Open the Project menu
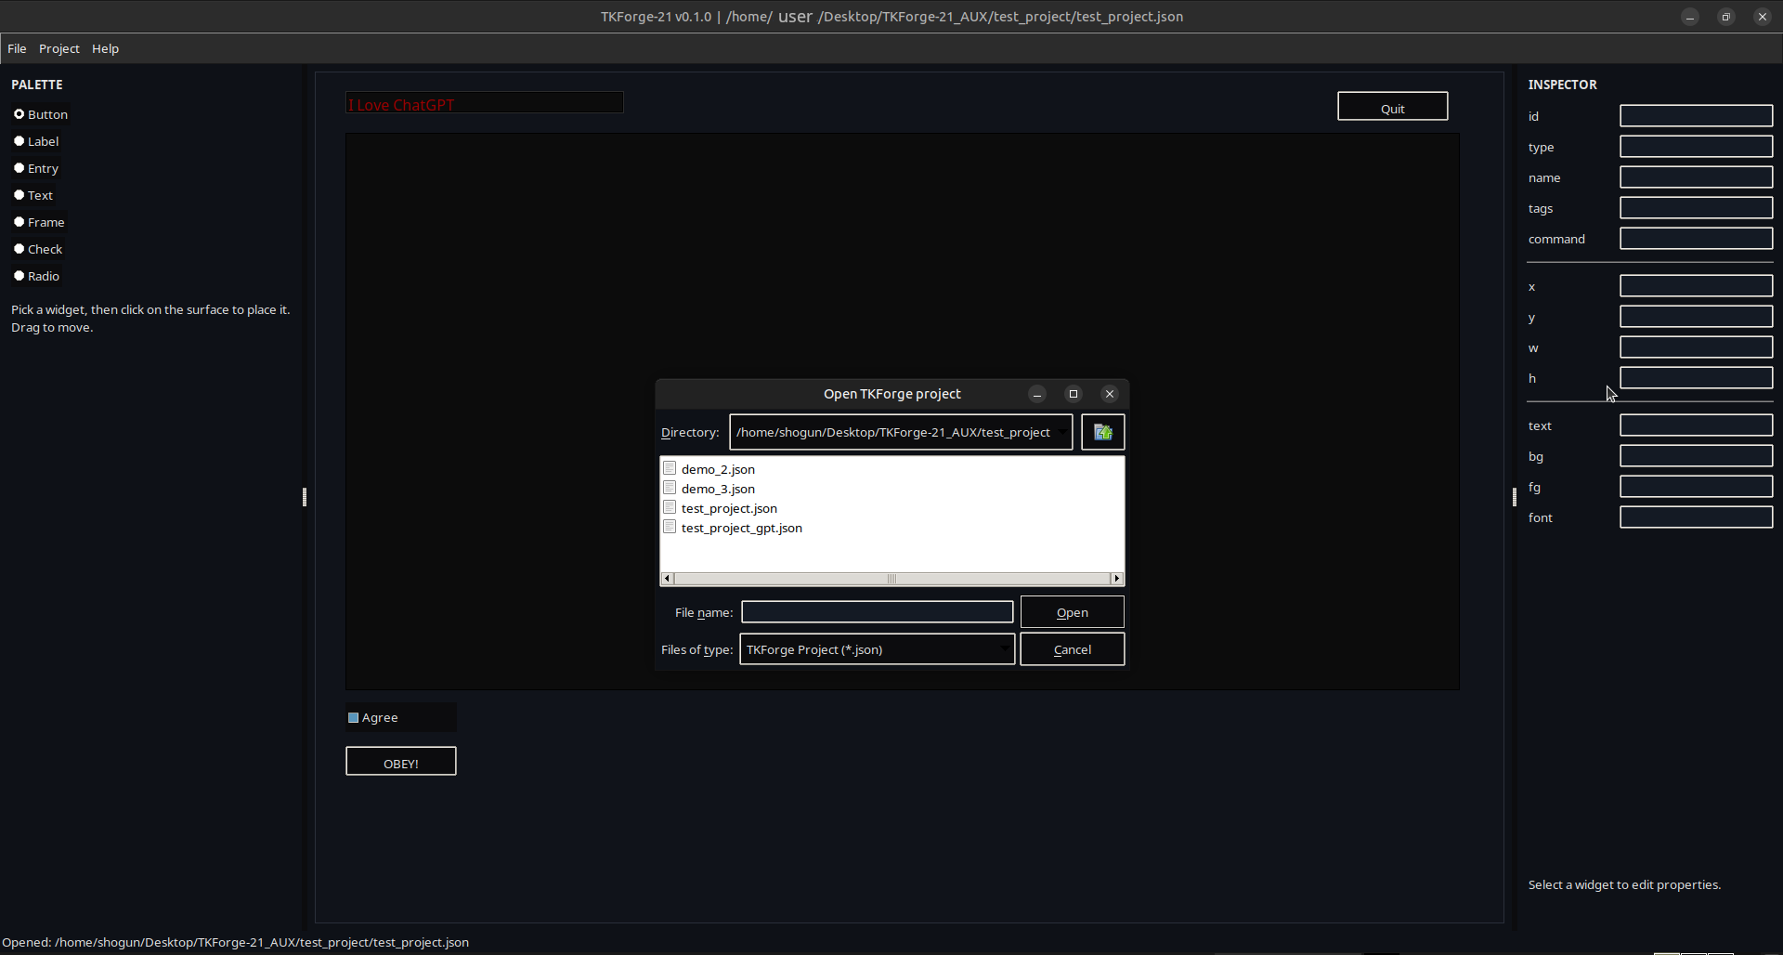 click(x=59, y=48)
